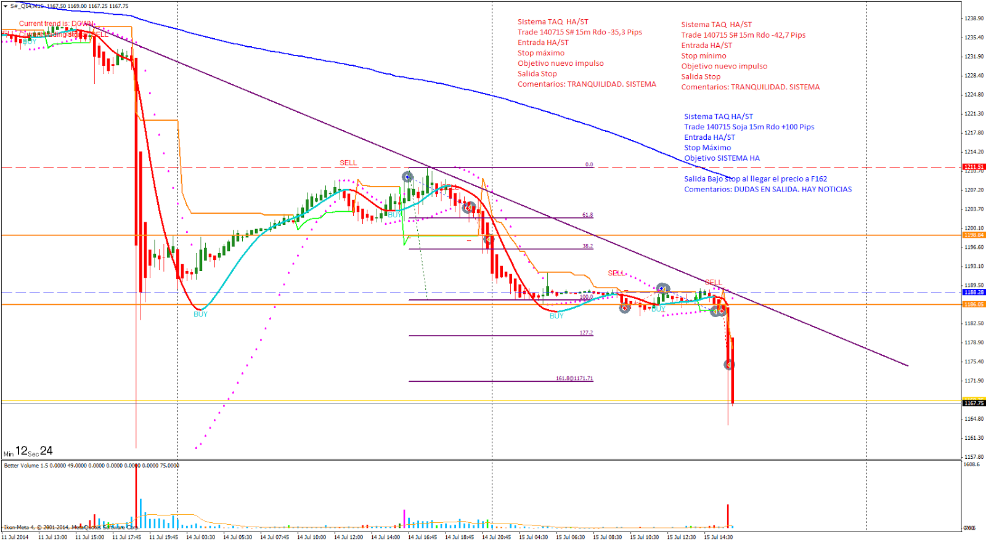Select the red 1211.51 price tag on the price axis
The image size is (986, 542).
(x=974, y=167)
